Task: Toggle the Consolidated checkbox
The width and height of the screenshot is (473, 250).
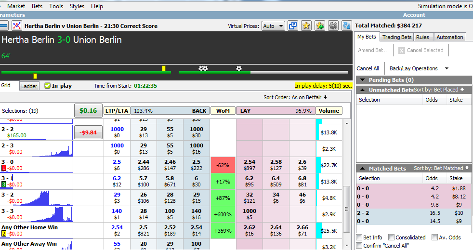Action: coord(391,237)
